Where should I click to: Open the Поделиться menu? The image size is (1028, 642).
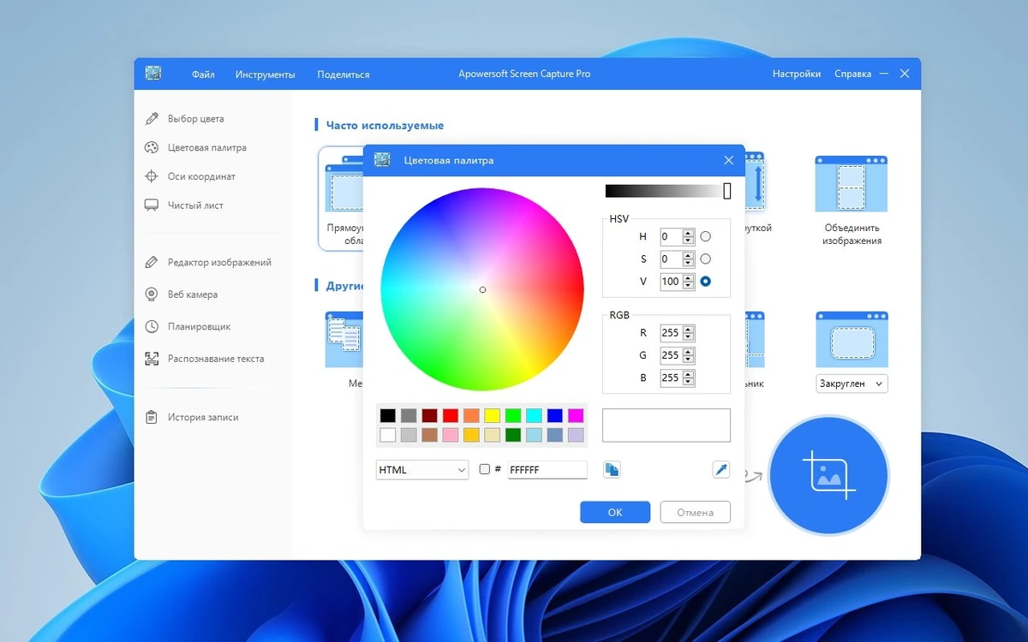343,74
